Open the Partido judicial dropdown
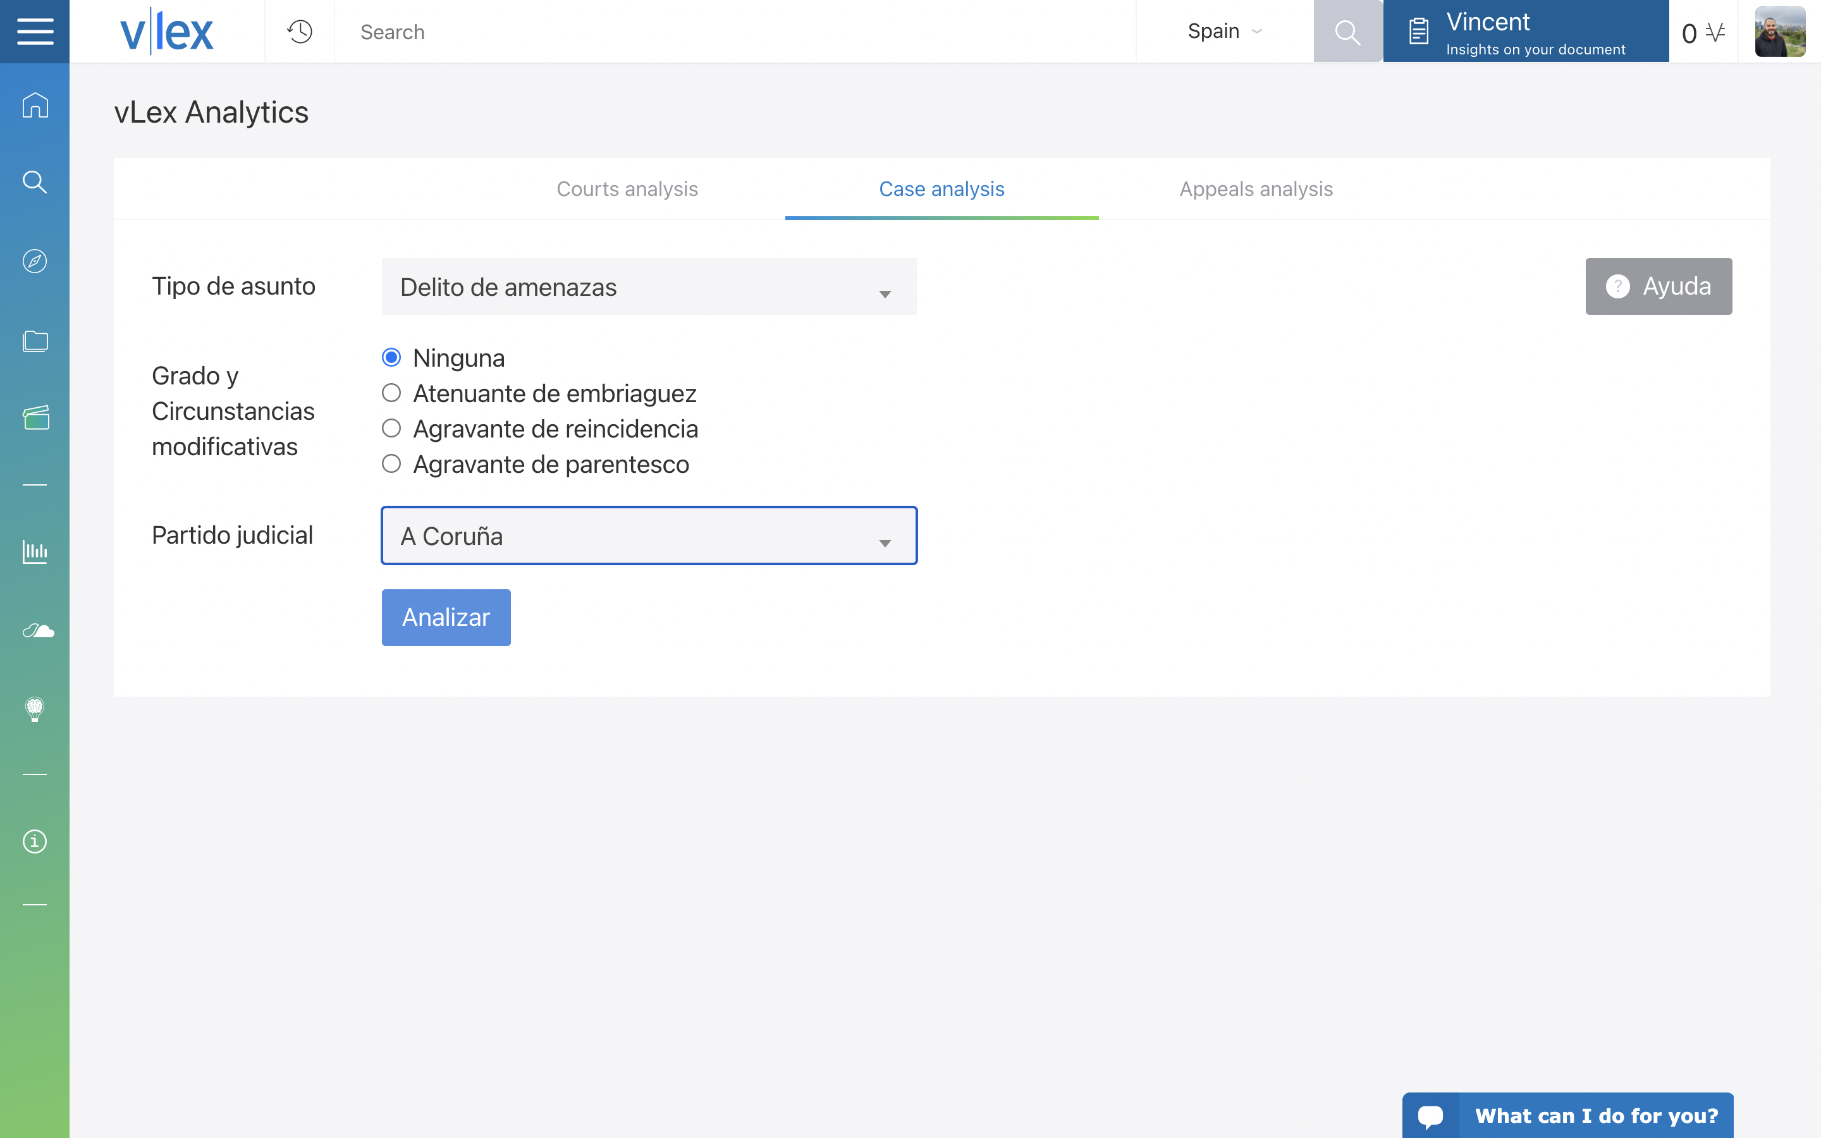 [649, 536]
